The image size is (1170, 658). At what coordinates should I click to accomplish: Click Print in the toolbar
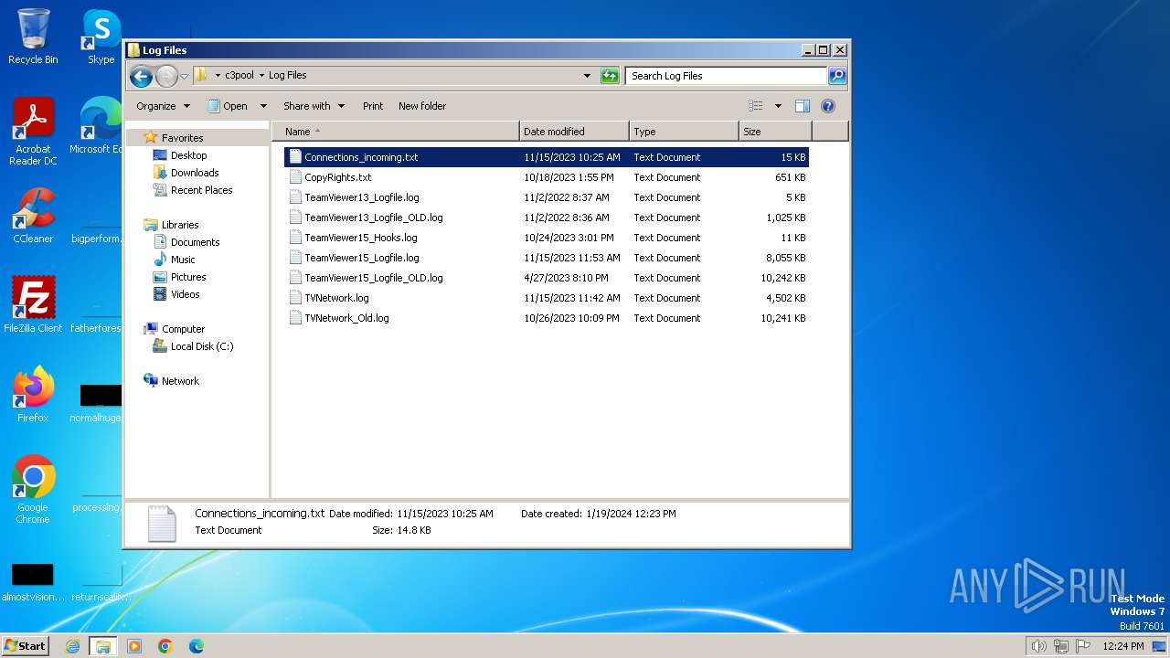[x=373, y=106]
